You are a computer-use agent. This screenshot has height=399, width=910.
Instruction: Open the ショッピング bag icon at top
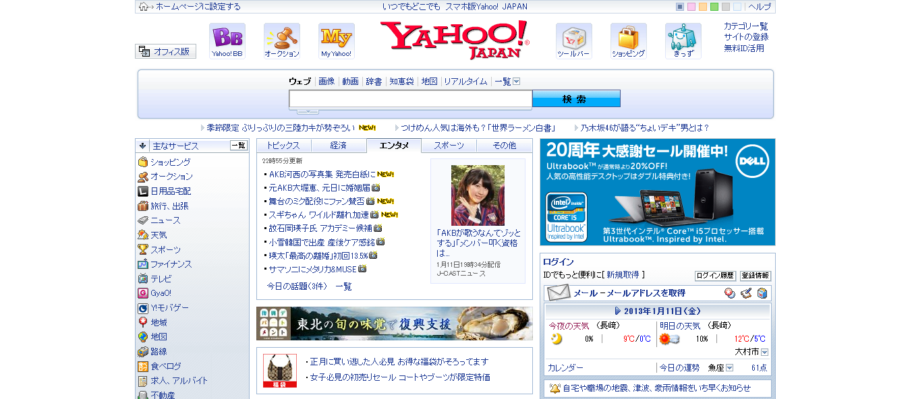click(629, 41)
